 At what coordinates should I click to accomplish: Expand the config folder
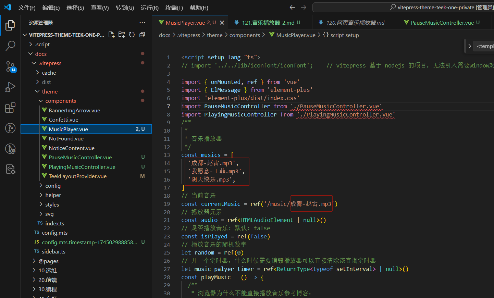[86, 186]
